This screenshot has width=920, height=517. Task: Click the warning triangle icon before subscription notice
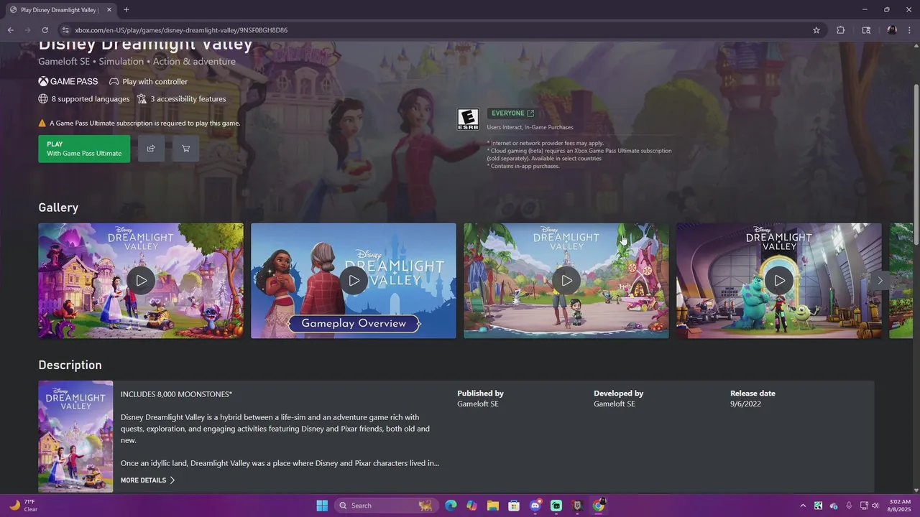click(x=42, y=124)
